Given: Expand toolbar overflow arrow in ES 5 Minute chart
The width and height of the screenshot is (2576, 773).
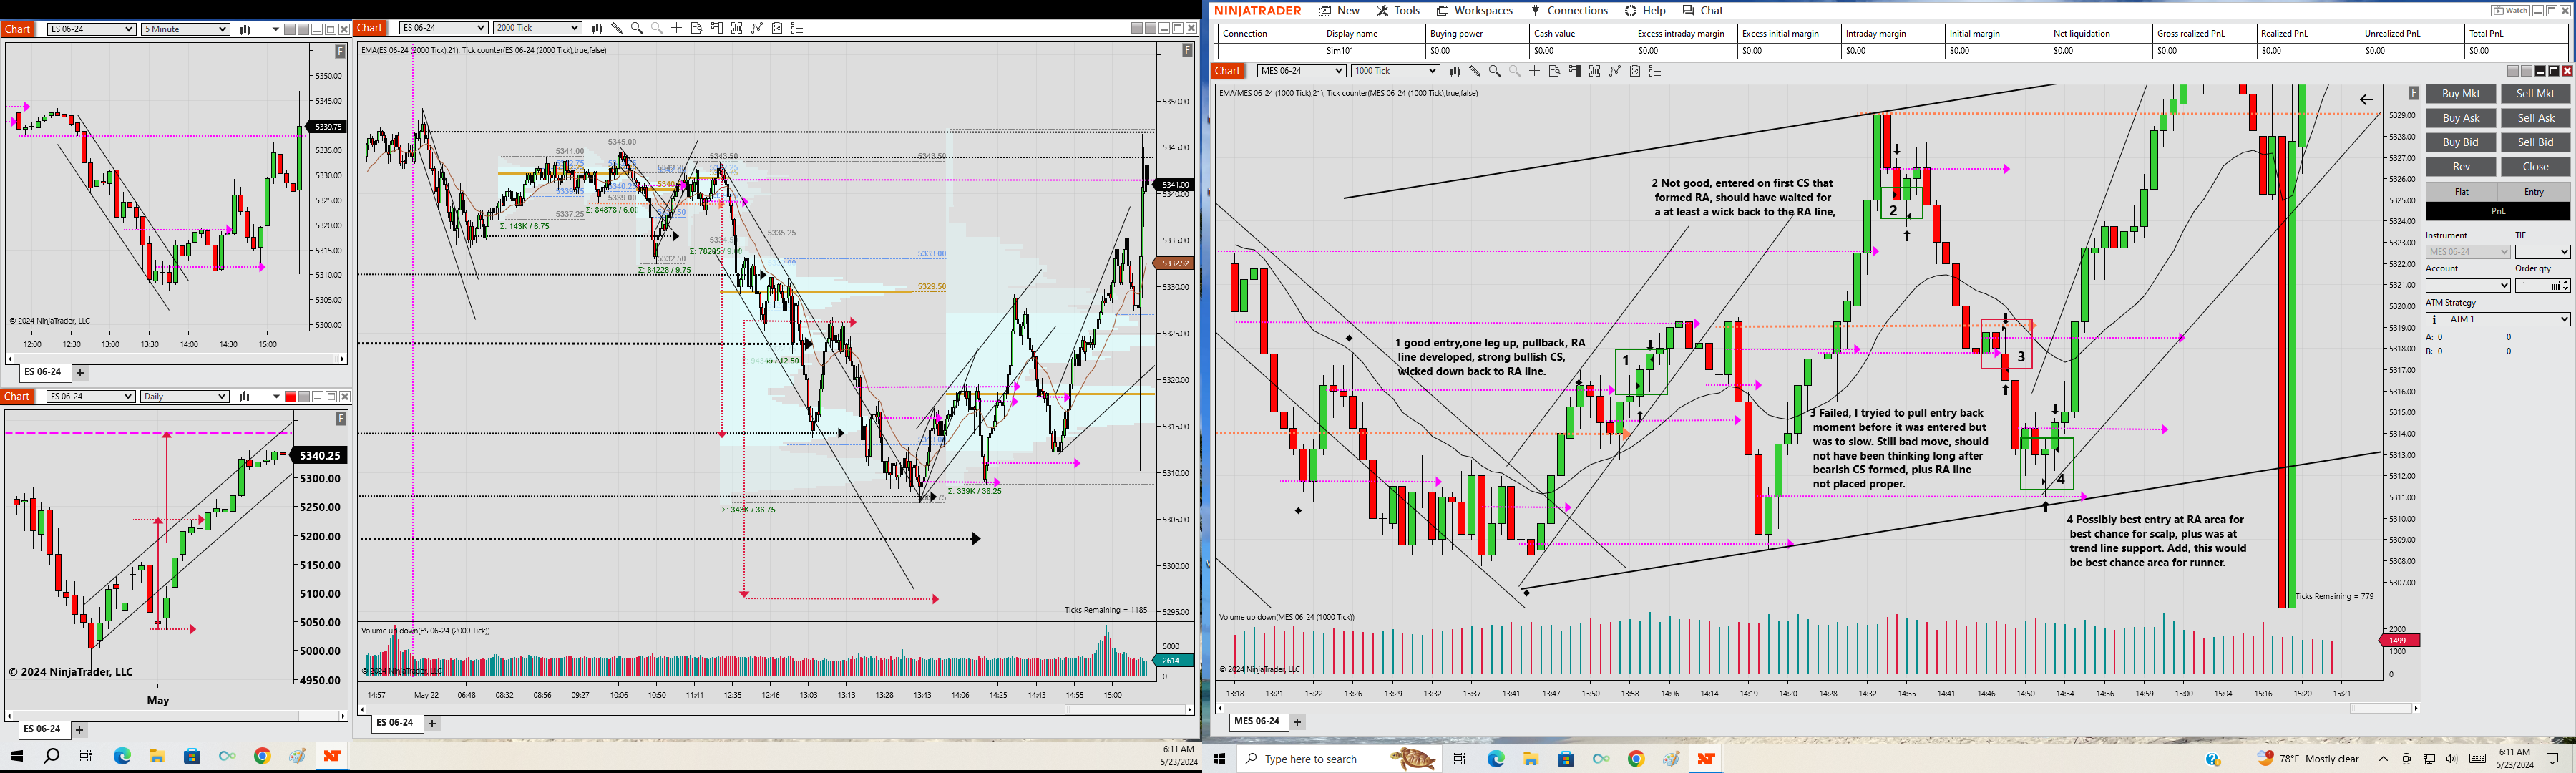Looking at the screenshot, I should (276, 30).
